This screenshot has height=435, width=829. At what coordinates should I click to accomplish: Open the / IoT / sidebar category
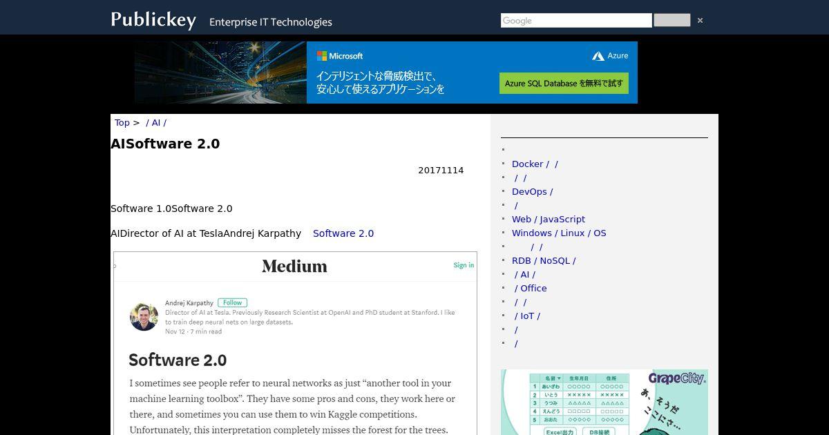(527, 316)
